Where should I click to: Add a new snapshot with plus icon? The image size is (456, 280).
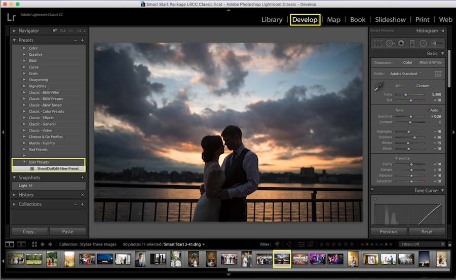pyautogui.click(x=83, y=178)
